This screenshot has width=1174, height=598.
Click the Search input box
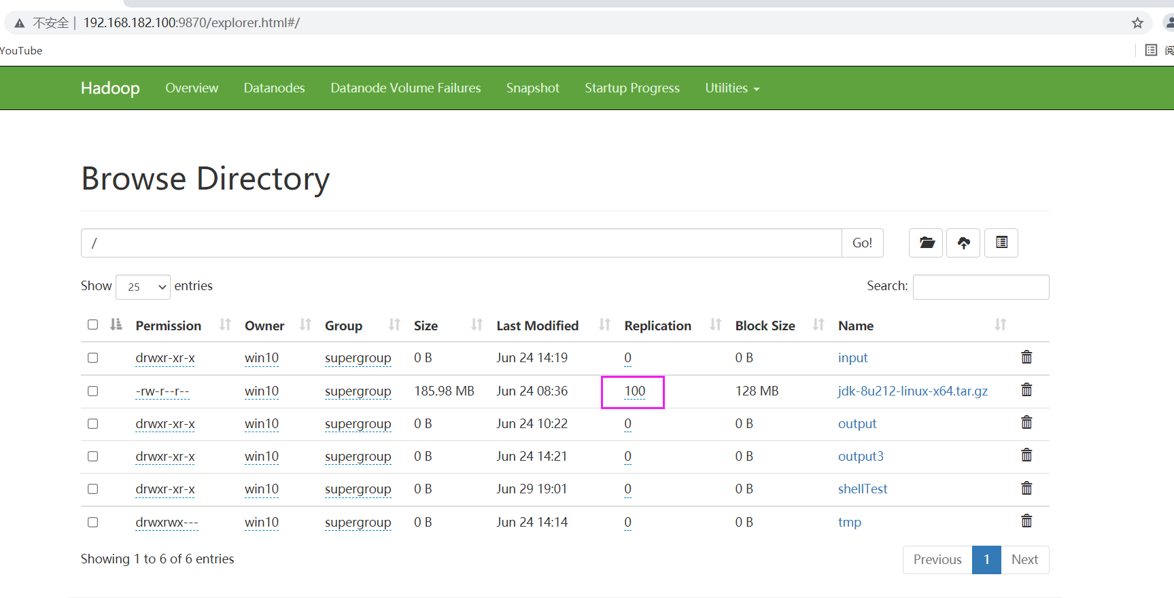[x=981, y=287]
